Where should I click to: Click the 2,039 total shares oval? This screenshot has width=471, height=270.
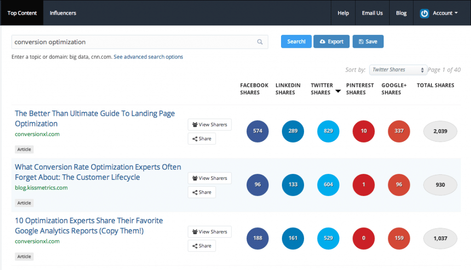pos(440,131)
